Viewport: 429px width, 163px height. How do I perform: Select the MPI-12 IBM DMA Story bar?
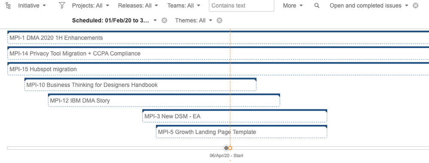point(164,100)
